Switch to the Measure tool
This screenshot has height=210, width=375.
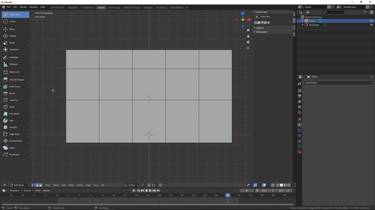click(x=13, y=64)
